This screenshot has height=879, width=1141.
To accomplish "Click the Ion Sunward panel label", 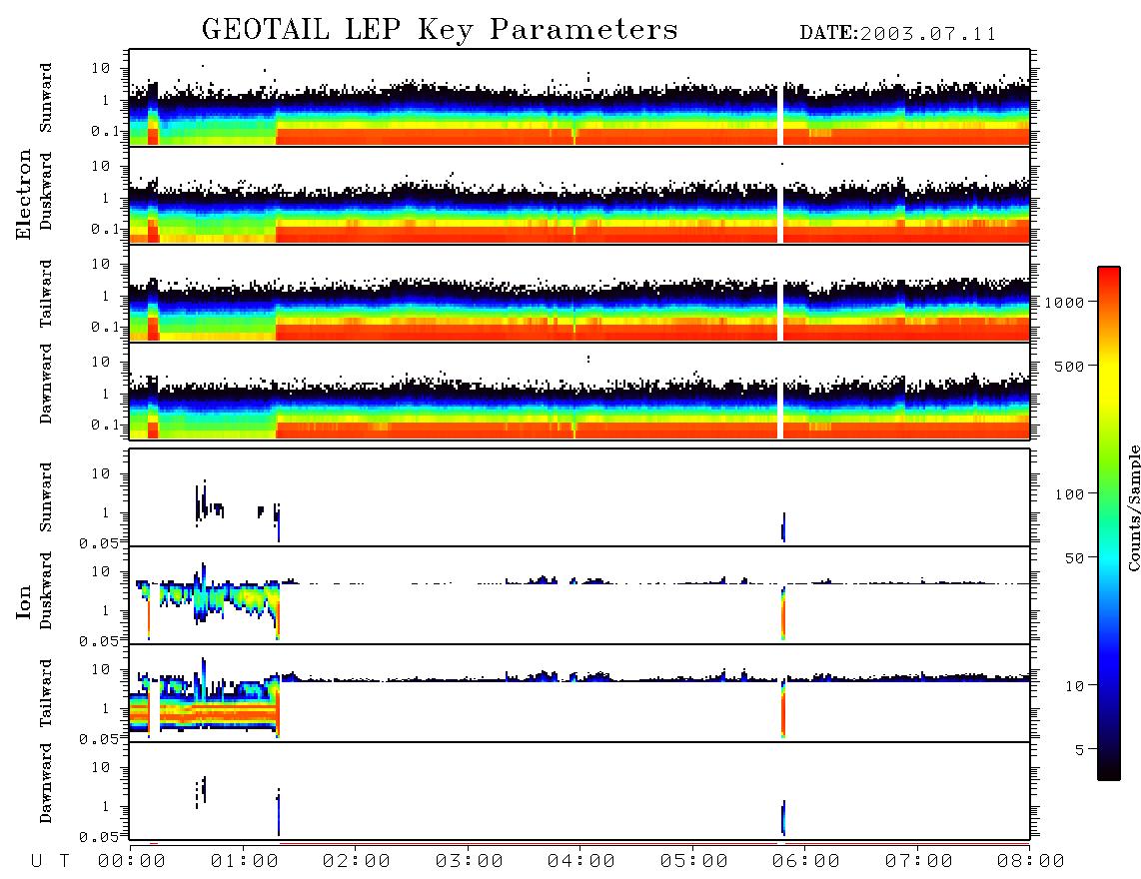I will click(46, 497).
